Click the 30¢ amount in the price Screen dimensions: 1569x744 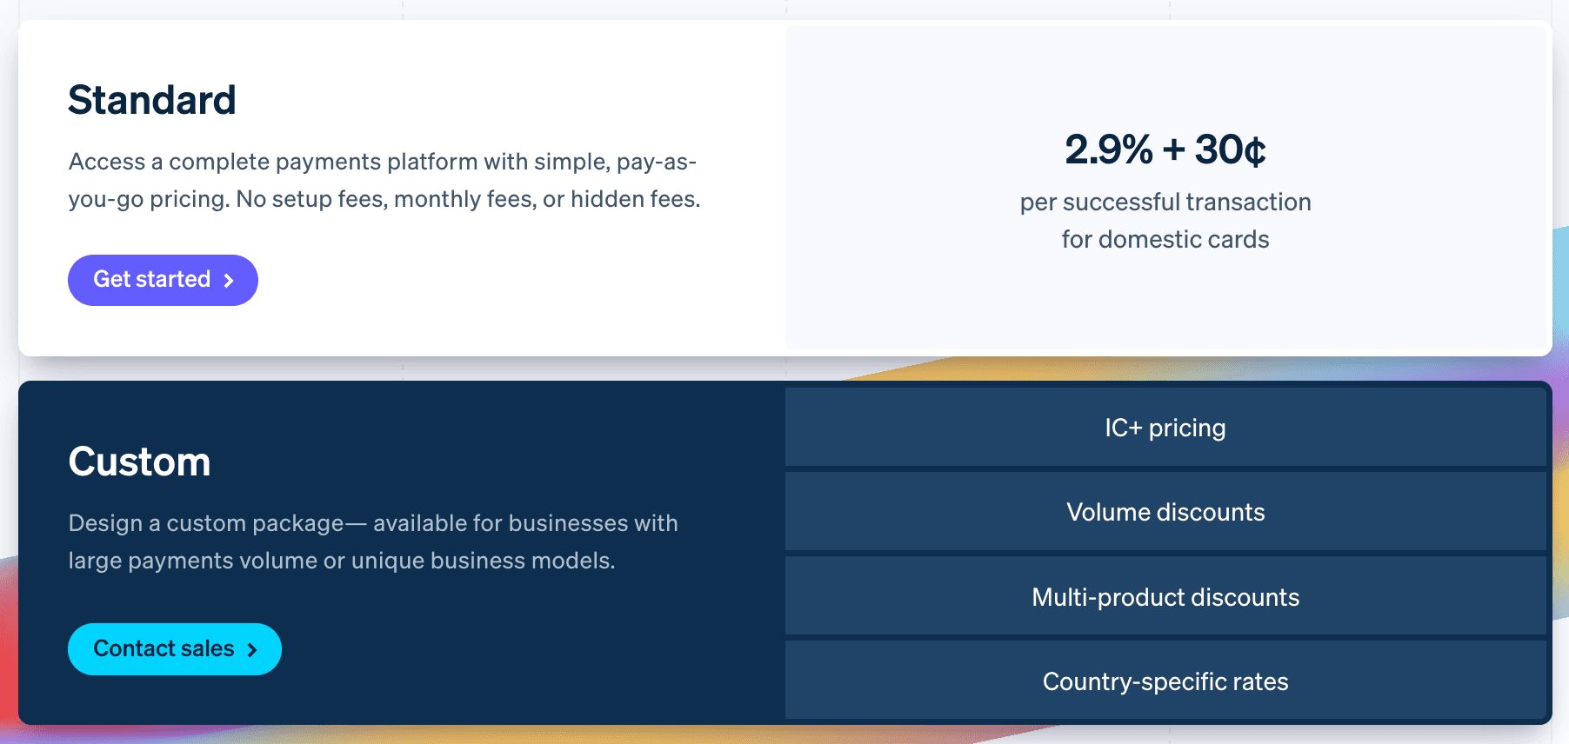coord(1230,149)
